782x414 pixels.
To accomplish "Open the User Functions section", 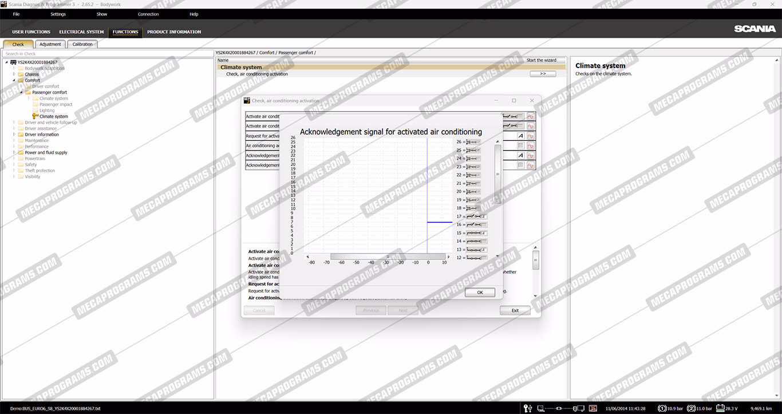I will point(31,32).
